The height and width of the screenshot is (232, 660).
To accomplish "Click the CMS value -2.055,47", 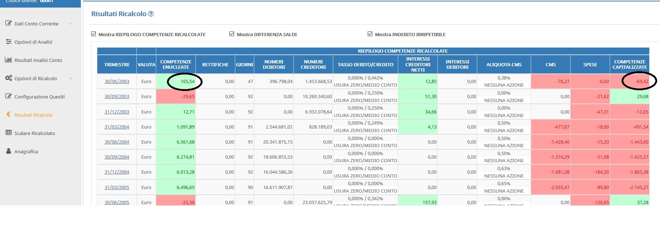I will tap(559, 187).
